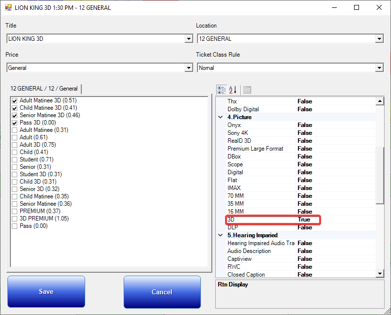Check Adult Matinee (0.31) checkbox
Screen dimensions: 391x315
click(14, 130)
